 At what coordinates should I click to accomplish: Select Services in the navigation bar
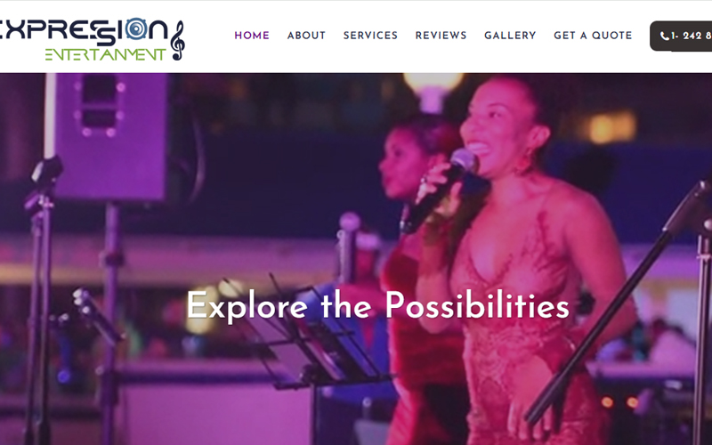pos(370,36)
